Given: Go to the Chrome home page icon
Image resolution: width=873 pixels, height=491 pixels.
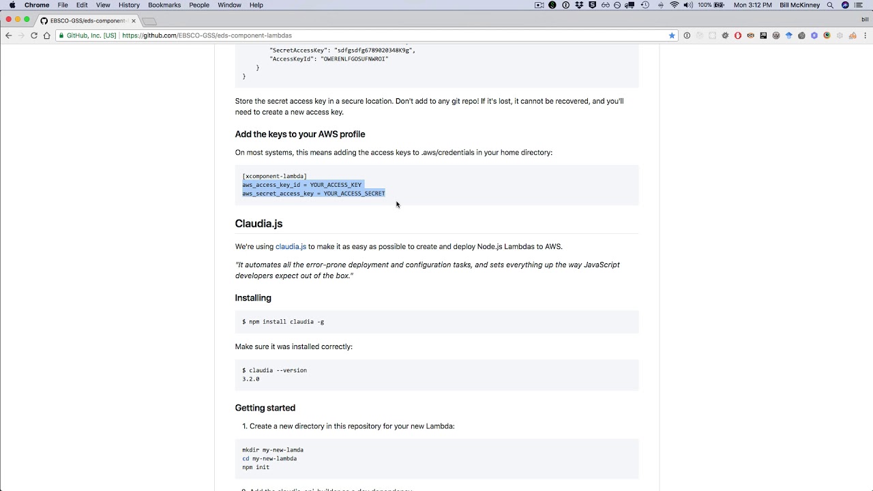Looking at the screenshot, I should coord(47,35).
